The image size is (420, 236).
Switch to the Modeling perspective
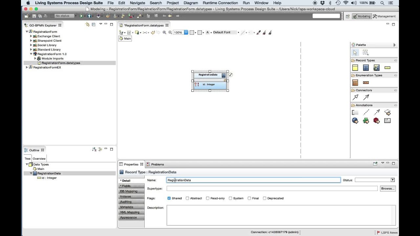pyautogui.click(x=362, y=16)
